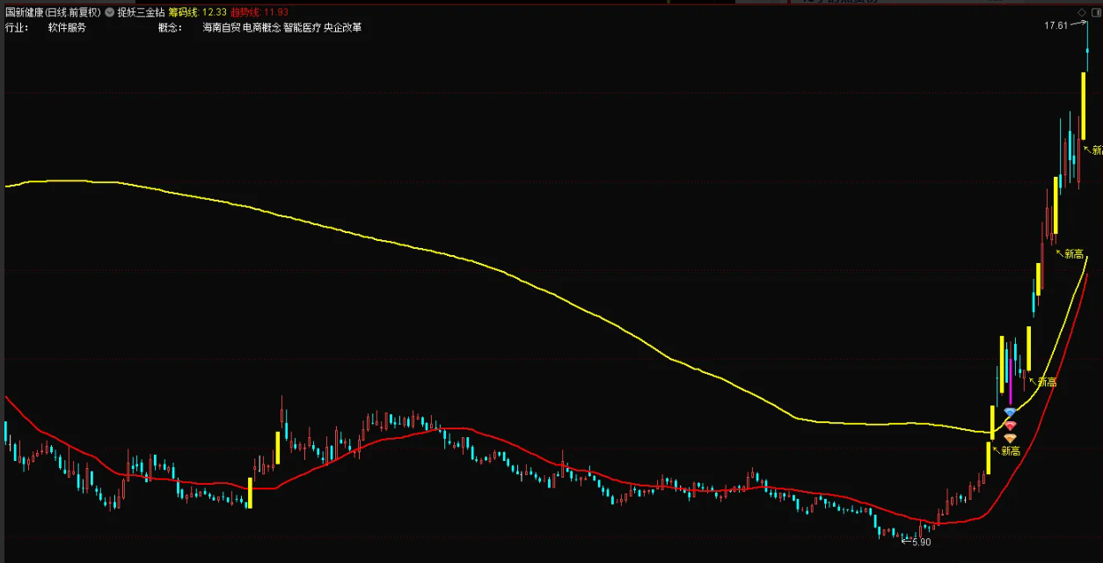Expand the indicator dropdown arrow beside 捉妖三金钻
The width and height of the screenshot is (1103, 563).
[x=109, y=13]
